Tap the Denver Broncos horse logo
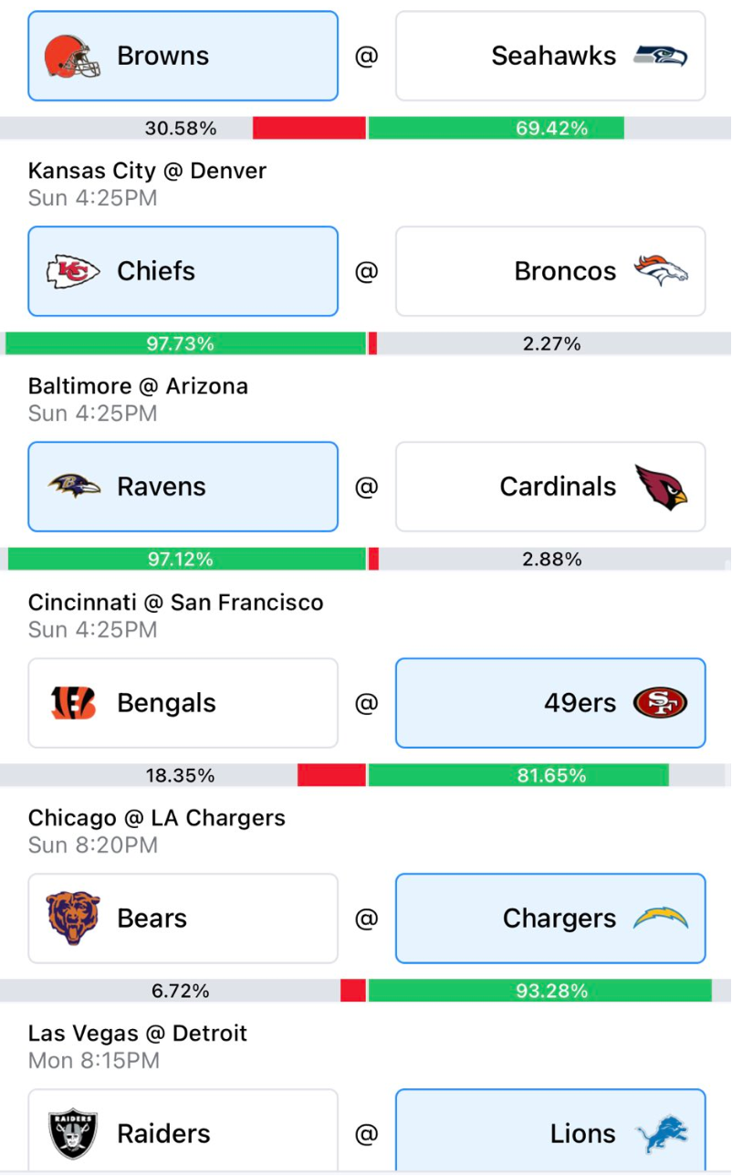Image resolution: width=732 pixels, height=1176 pixels. click(661, 271)
